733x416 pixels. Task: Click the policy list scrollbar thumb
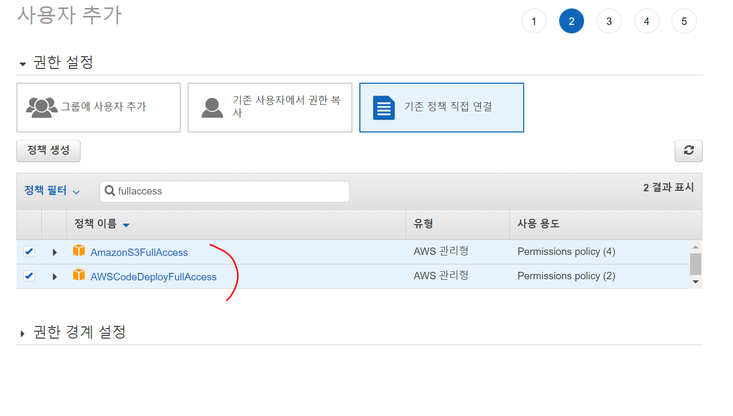coord(696,264)
